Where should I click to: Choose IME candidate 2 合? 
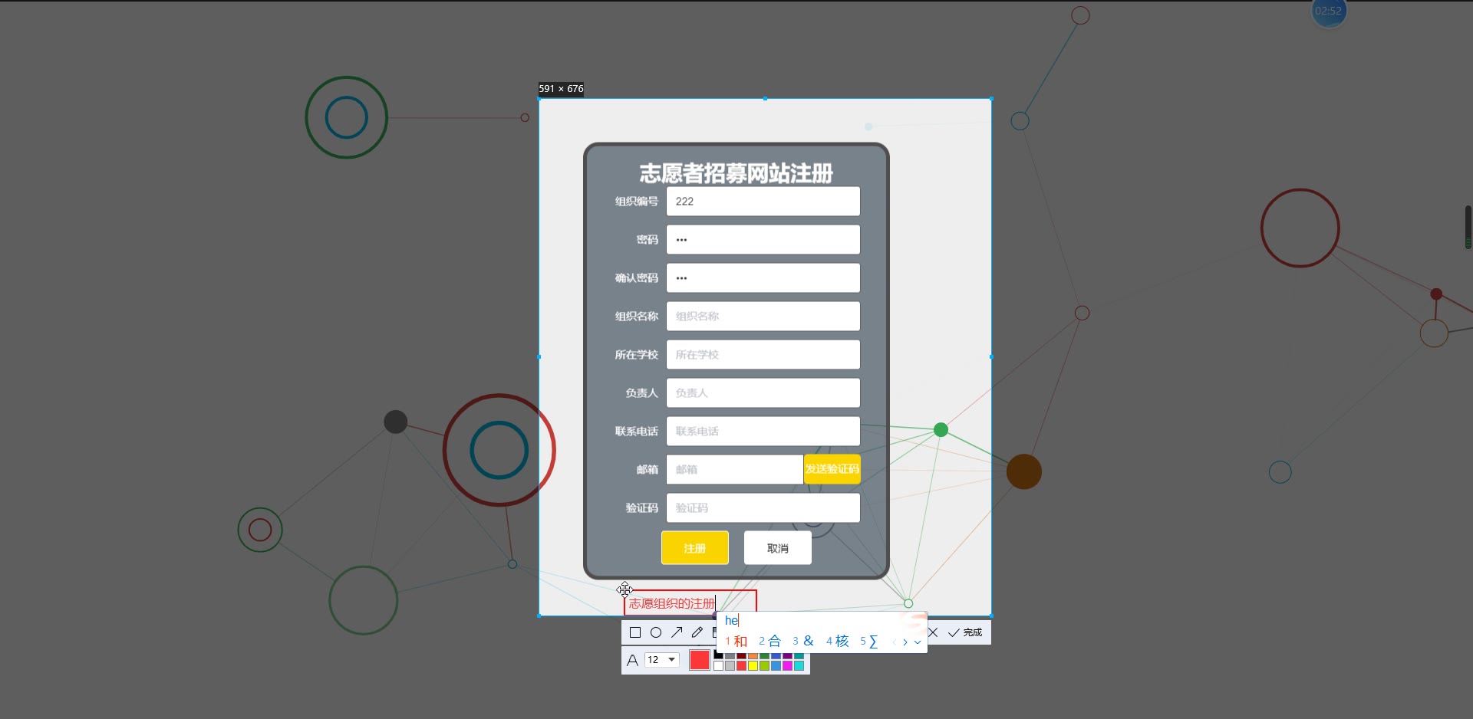coord(769,641)
